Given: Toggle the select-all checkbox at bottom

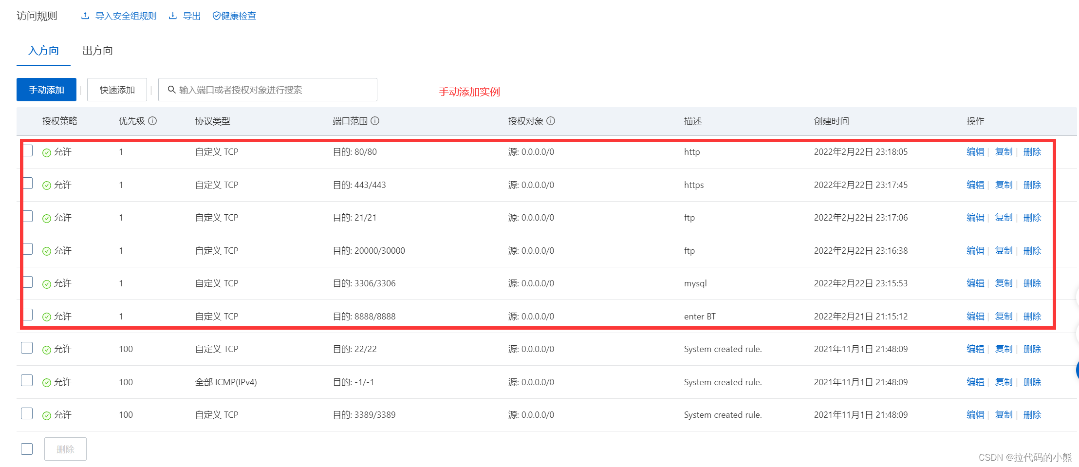Looking at the screenshot, I should click(x=27, y=448).
